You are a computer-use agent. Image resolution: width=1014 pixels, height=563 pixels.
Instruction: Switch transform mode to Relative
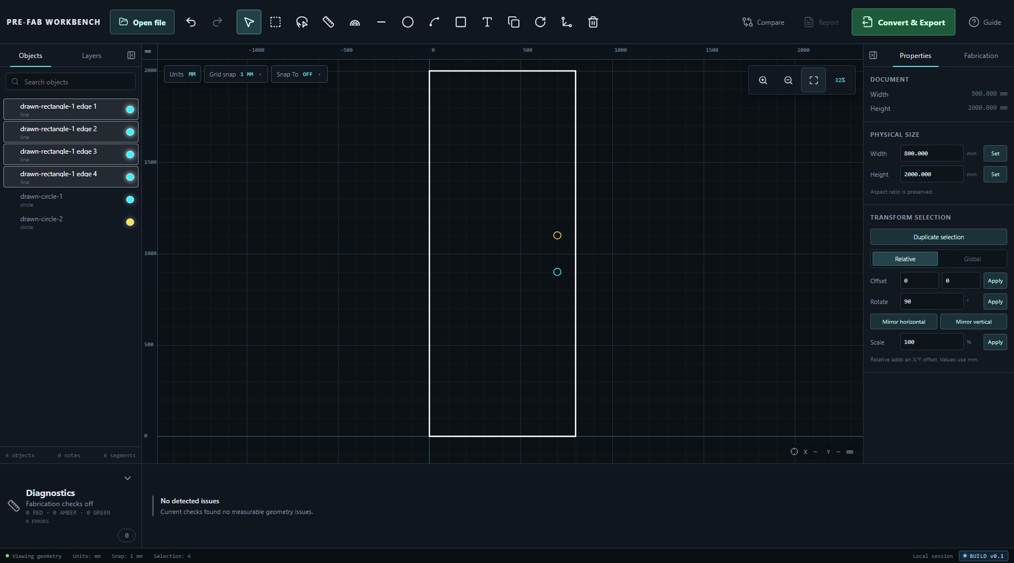pyautogui.click(x=905, y=259)
